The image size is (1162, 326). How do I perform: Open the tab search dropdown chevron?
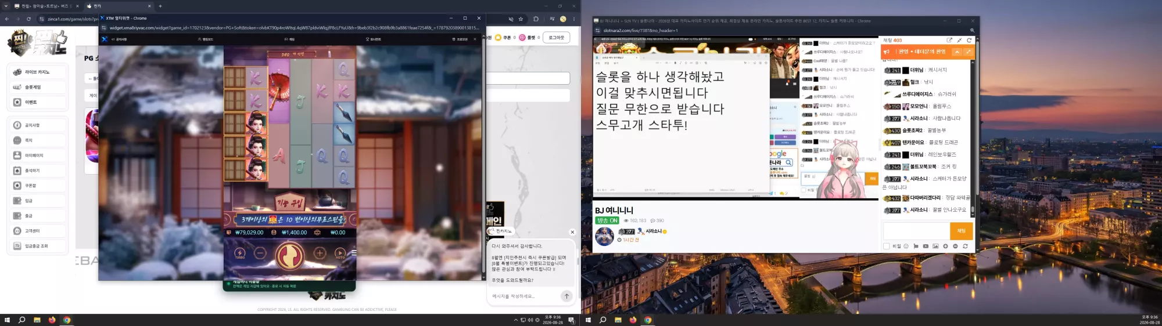(6, 6)
